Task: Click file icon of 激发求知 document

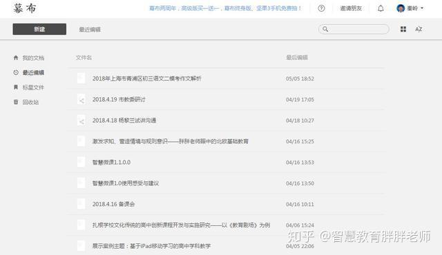Action: (81, 141)
